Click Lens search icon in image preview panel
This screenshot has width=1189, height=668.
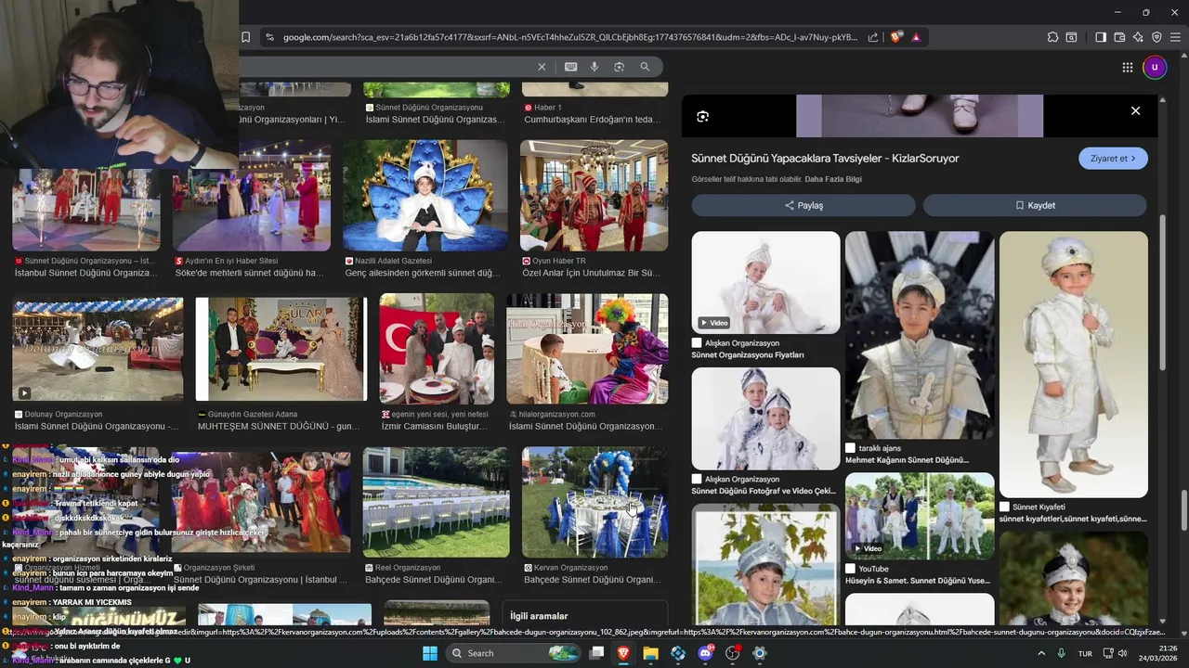click(702, 116)
